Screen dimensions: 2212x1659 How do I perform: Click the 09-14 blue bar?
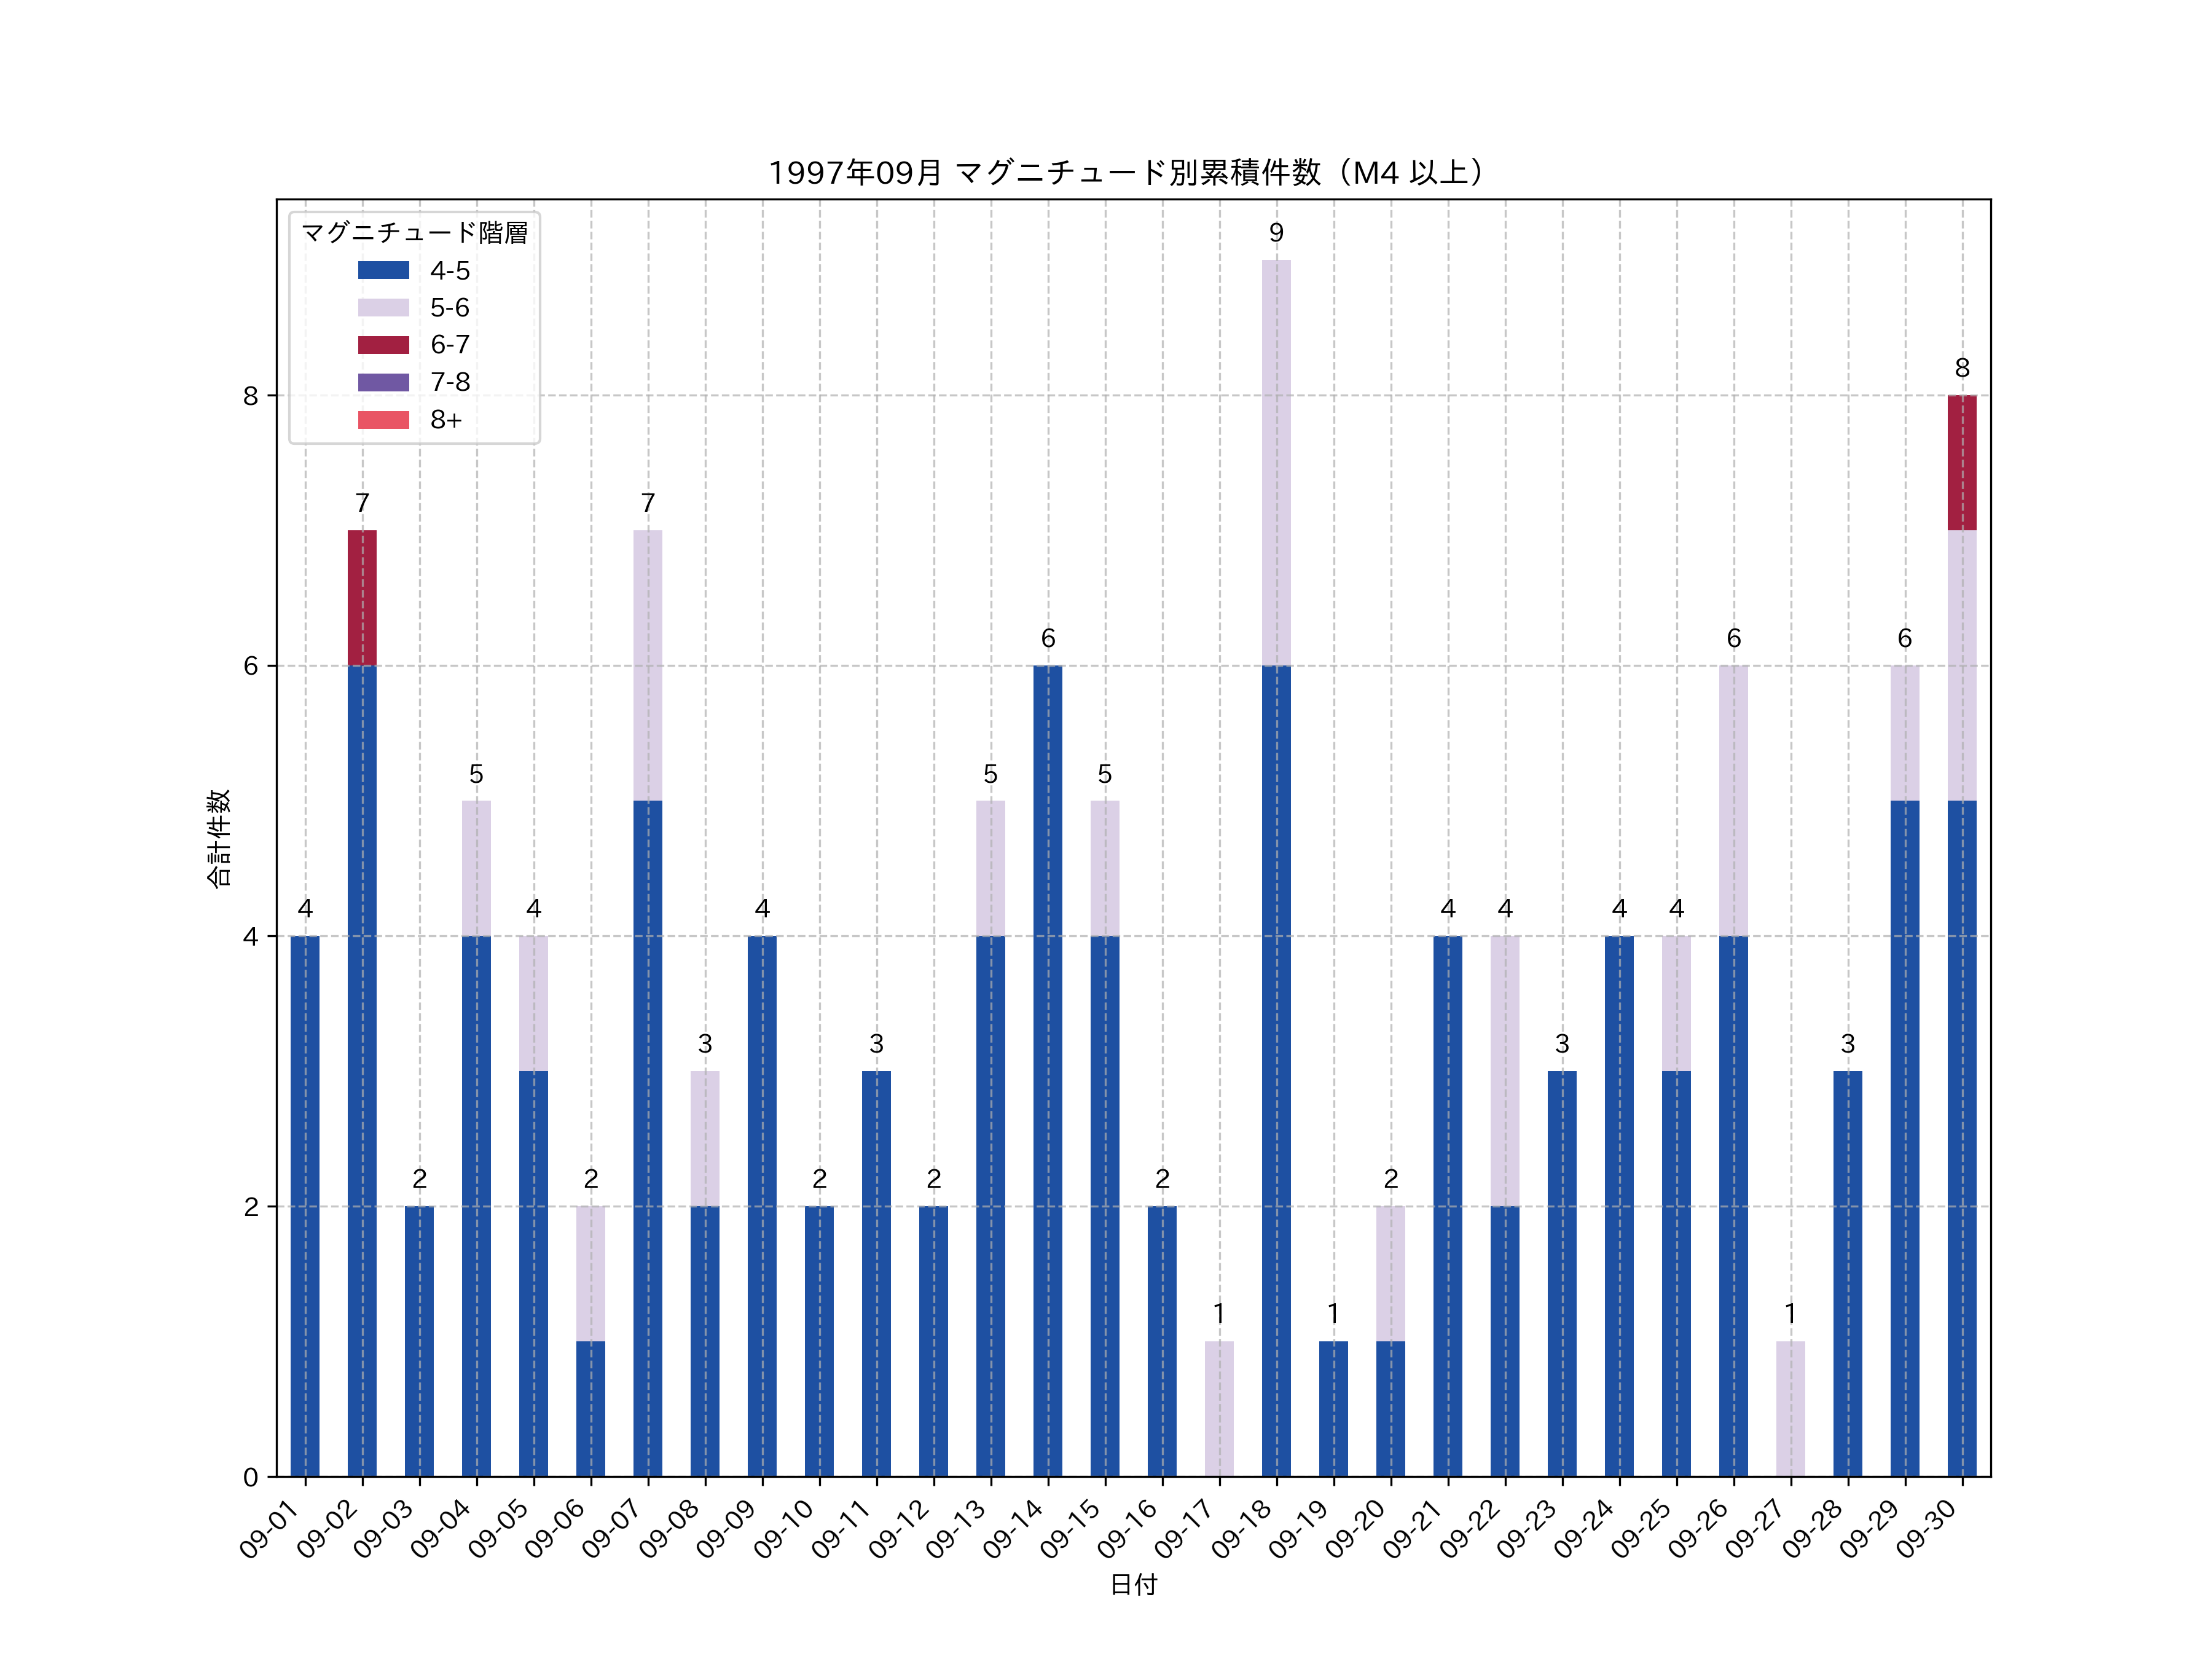point(1048,1070)
